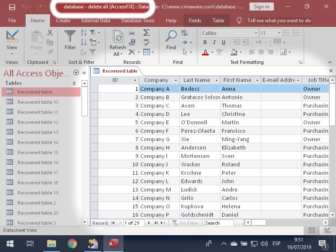
Task: Click the Totals sigma icon
Action: tap(146, 33)
